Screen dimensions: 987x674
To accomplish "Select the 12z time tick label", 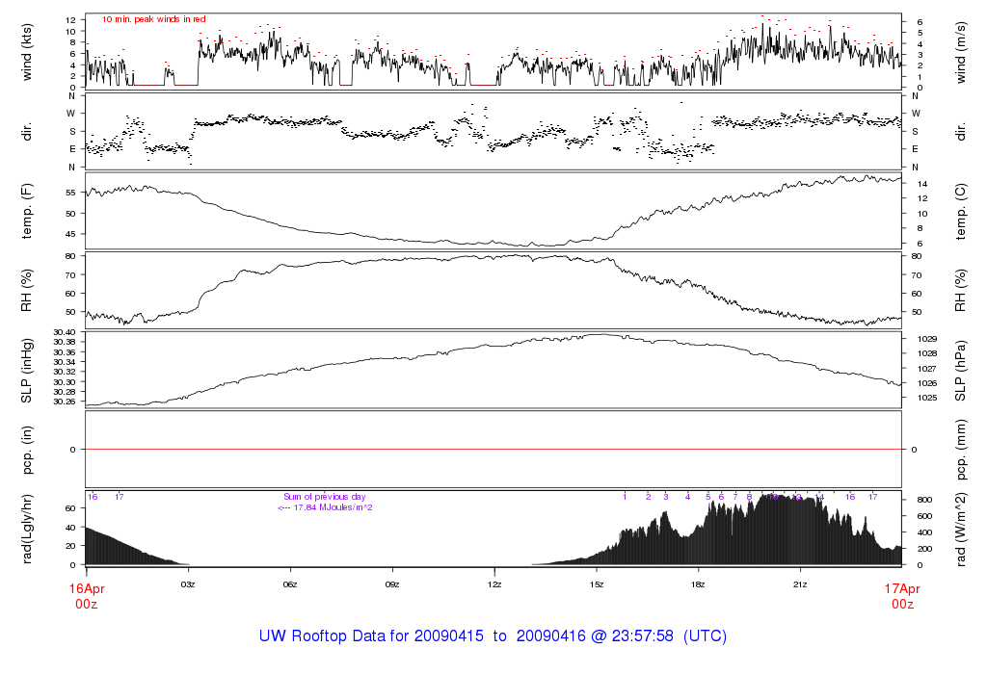I will [x=494, y=583].
